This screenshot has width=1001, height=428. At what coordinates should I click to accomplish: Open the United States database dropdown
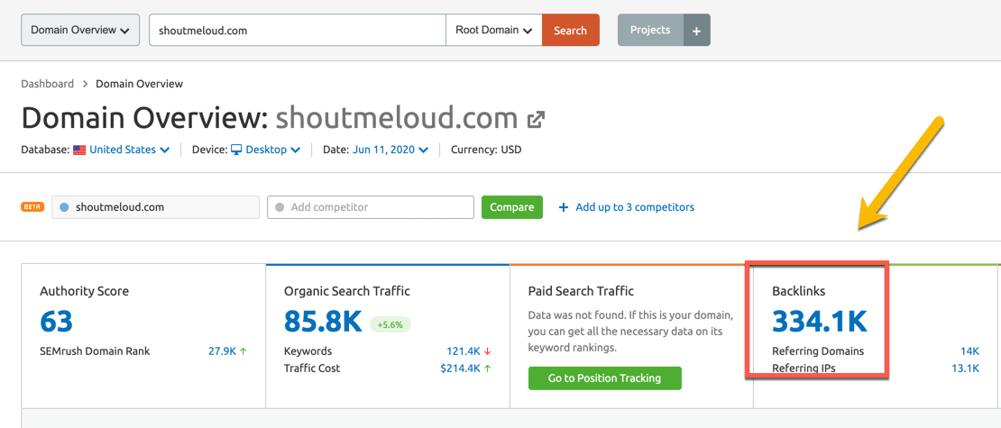point(129,150)
